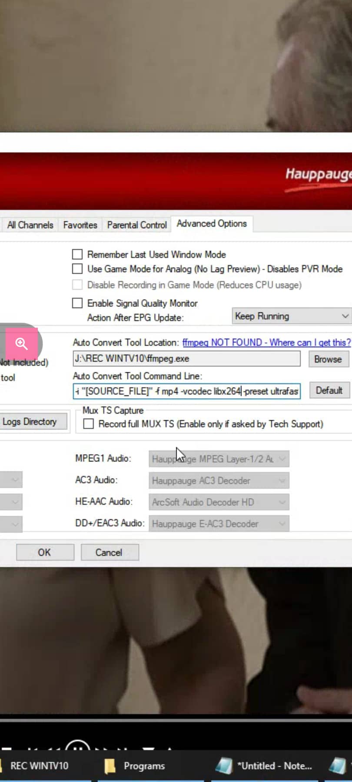Go to the Parental Control tab

coord(137,225)
